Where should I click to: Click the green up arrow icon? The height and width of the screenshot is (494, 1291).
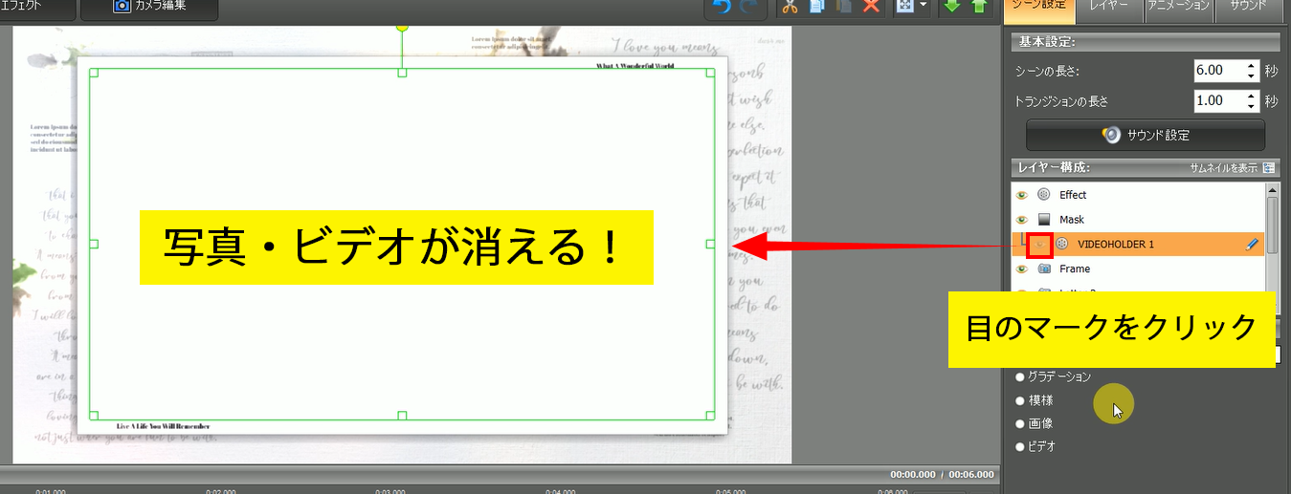point(978,7)
